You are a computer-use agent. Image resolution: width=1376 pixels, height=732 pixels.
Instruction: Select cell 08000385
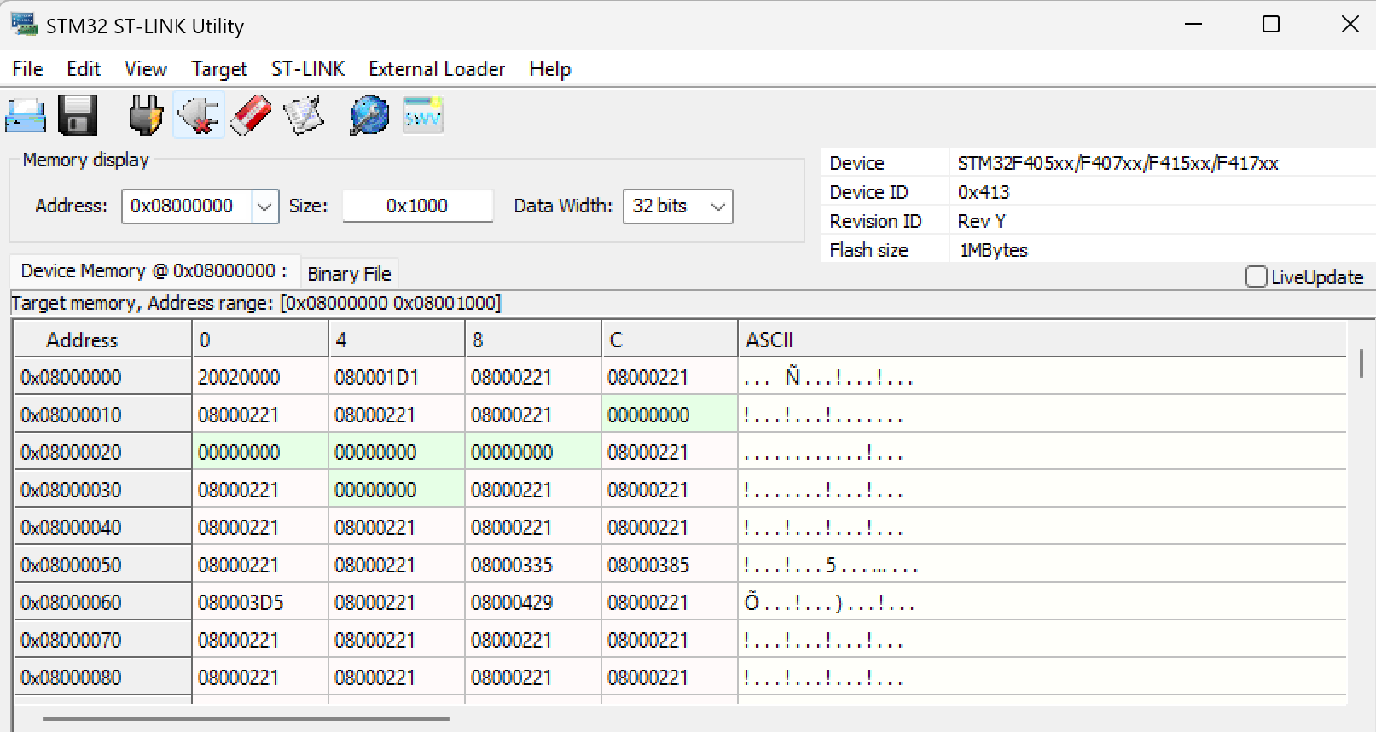pyautogui.click(x=670, y=565)
